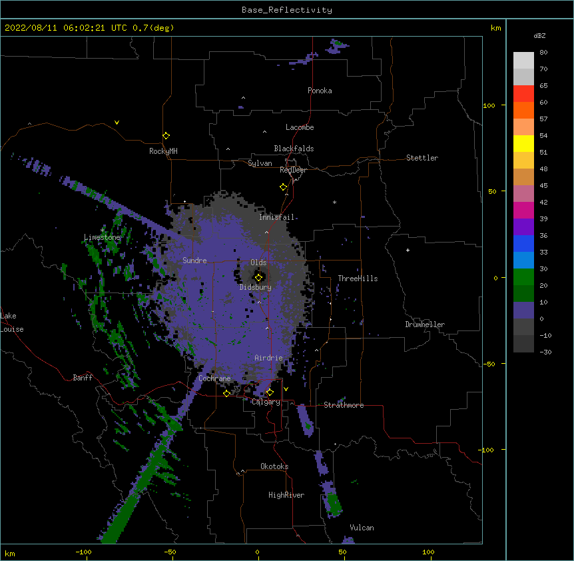
Task: Click the Innisfail town label
Action: (x=277, y=217)
